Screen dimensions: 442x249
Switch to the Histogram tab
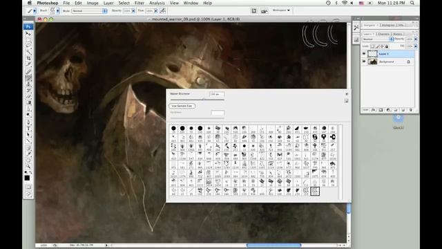coord(388,25)
